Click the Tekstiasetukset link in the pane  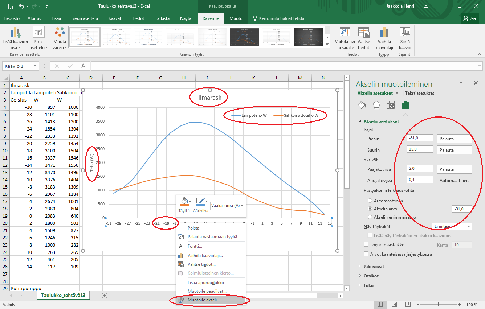pyautogui.click(x=419, y=93)
